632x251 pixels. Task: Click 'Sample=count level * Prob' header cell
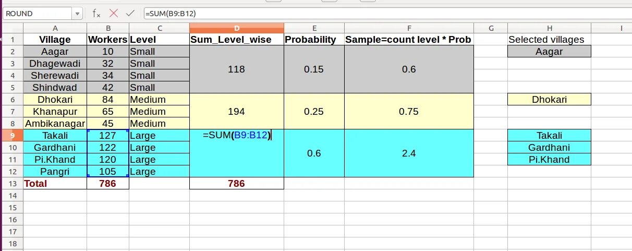pos(409,40)
